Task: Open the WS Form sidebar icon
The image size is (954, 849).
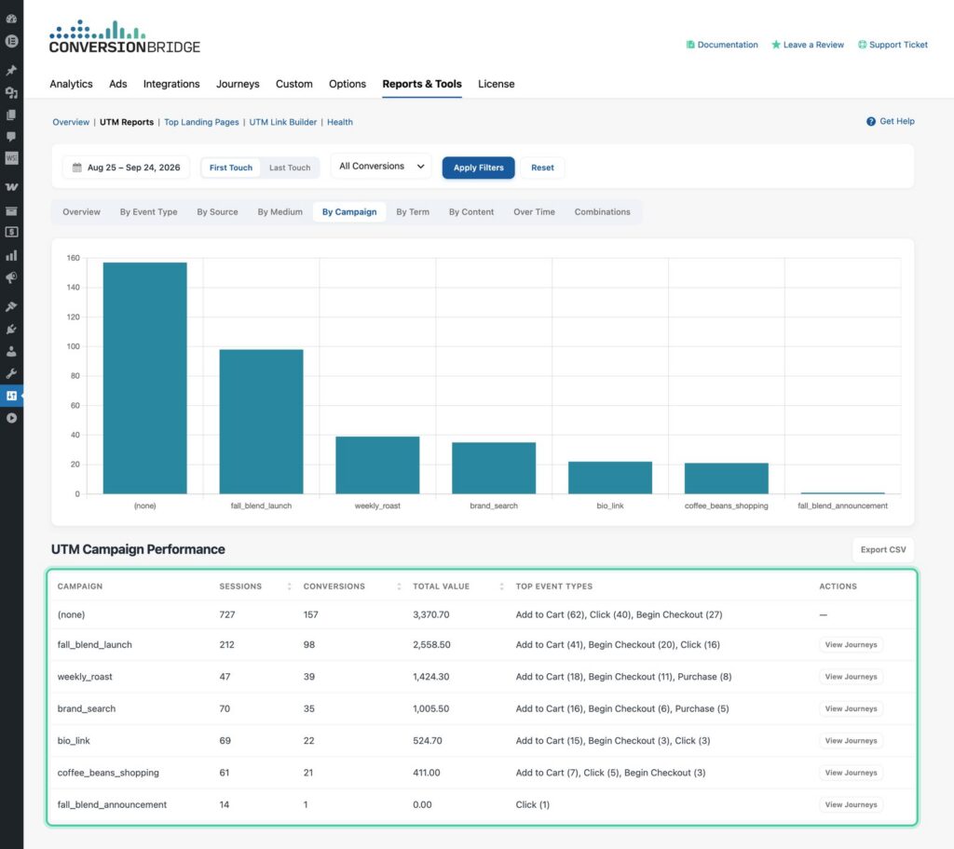Action: click(11, 158)
